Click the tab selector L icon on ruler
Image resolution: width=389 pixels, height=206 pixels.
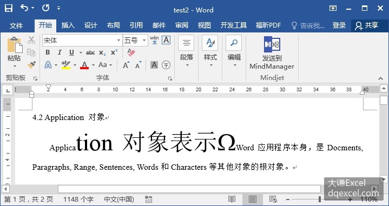pyautogui.click(x=8, y=91)
